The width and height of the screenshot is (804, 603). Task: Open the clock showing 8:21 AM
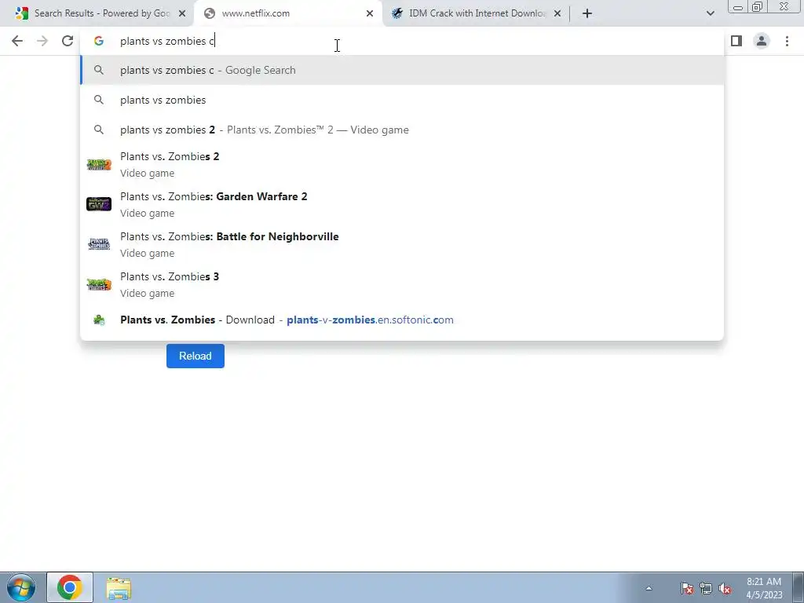764,588
